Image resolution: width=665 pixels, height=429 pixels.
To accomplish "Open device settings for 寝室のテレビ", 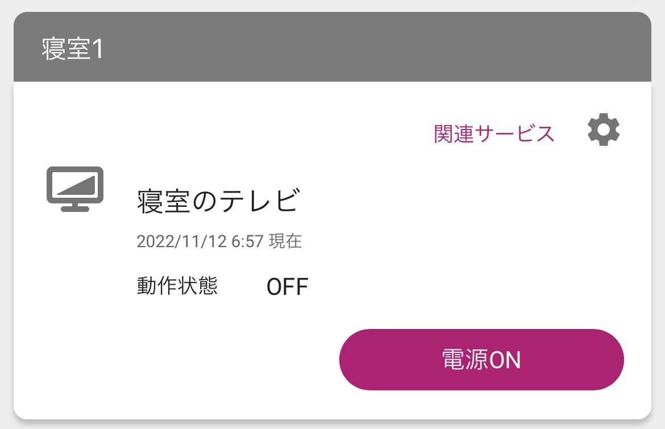I will pyautogui.click(x=604, y=131).
